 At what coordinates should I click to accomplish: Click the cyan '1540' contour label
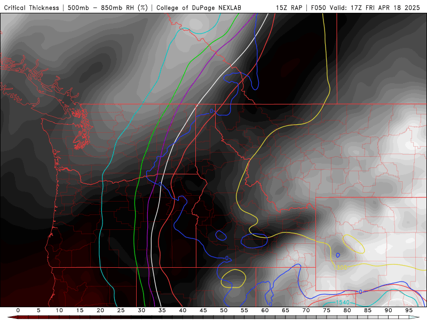click(343, 302)
